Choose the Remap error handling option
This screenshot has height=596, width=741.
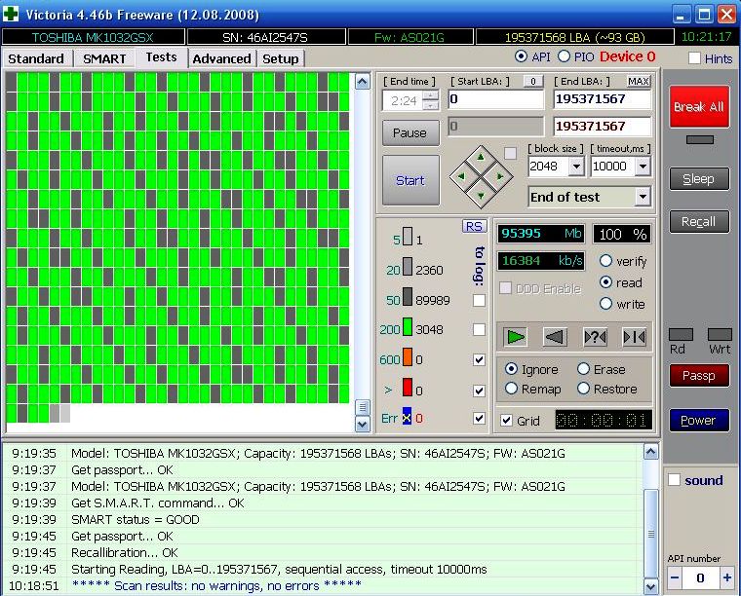[x=512, y=389]
